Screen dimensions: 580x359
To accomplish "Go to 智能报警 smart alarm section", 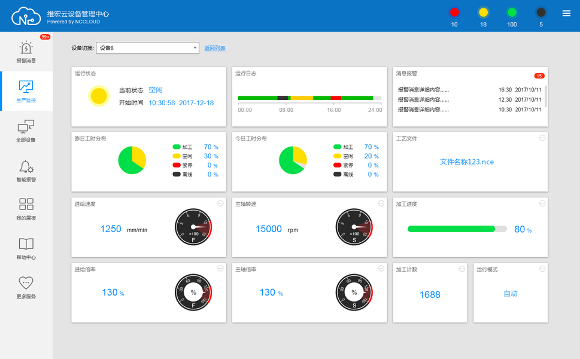I will point(26,171).
